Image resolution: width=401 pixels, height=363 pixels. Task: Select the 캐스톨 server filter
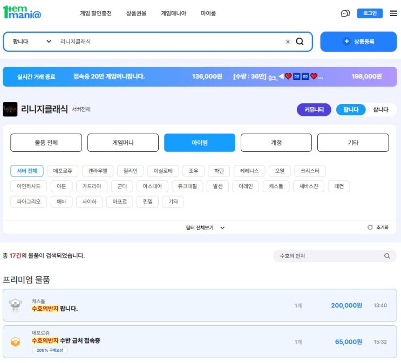pyautogui.click(x=276, y=186)
